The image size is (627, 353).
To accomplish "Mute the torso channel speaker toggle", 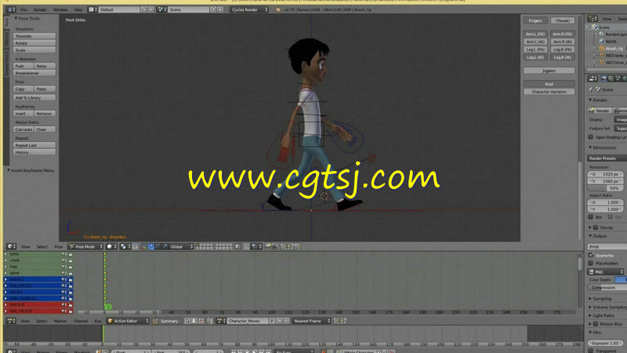I will [x=63, y=254].
